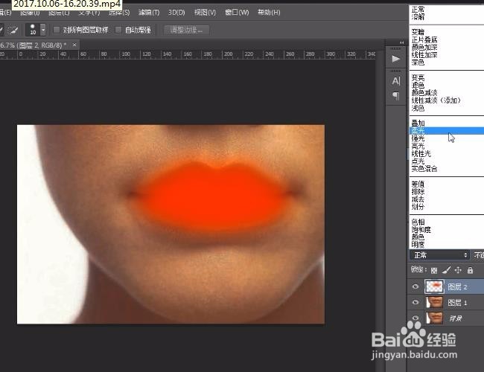Toggle lock position move icon
484x372 pixels.
pyautogui.click(x=458, y=271)
